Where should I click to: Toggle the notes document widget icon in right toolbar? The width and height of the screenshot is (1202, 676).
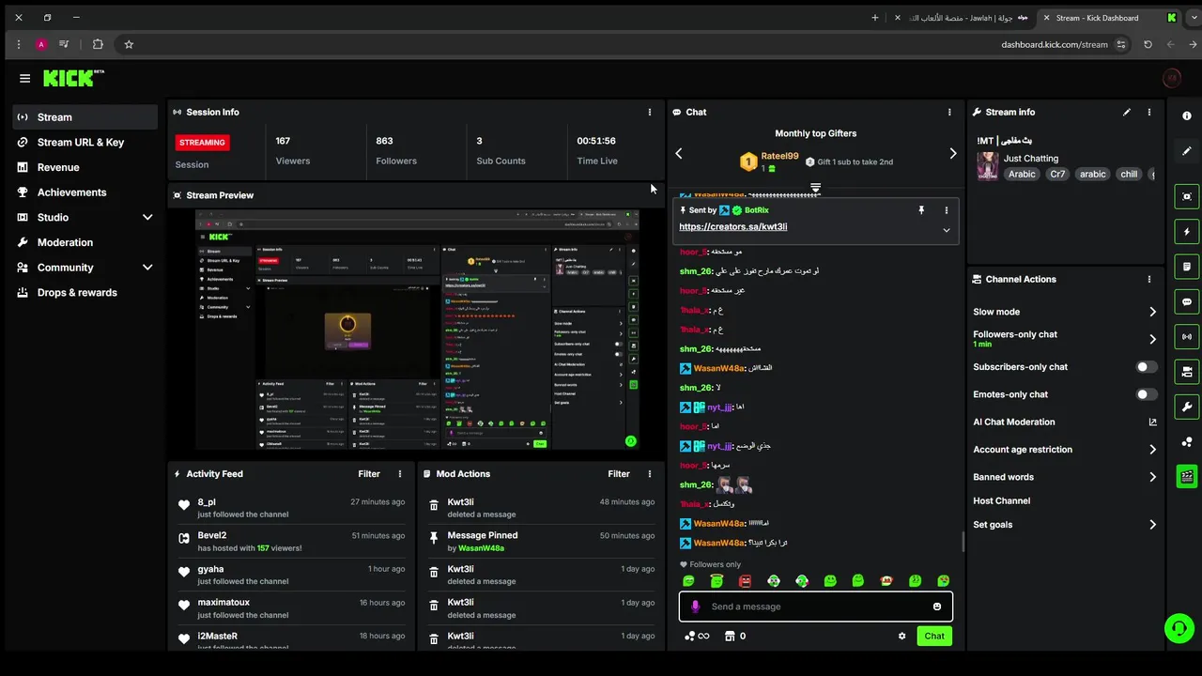(1187, 267)
